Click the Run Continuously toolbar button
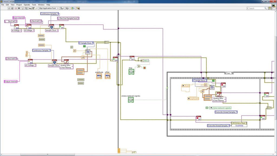Viewport: 277px width, 156px height. pyautogui.click(x=12, y=8)
